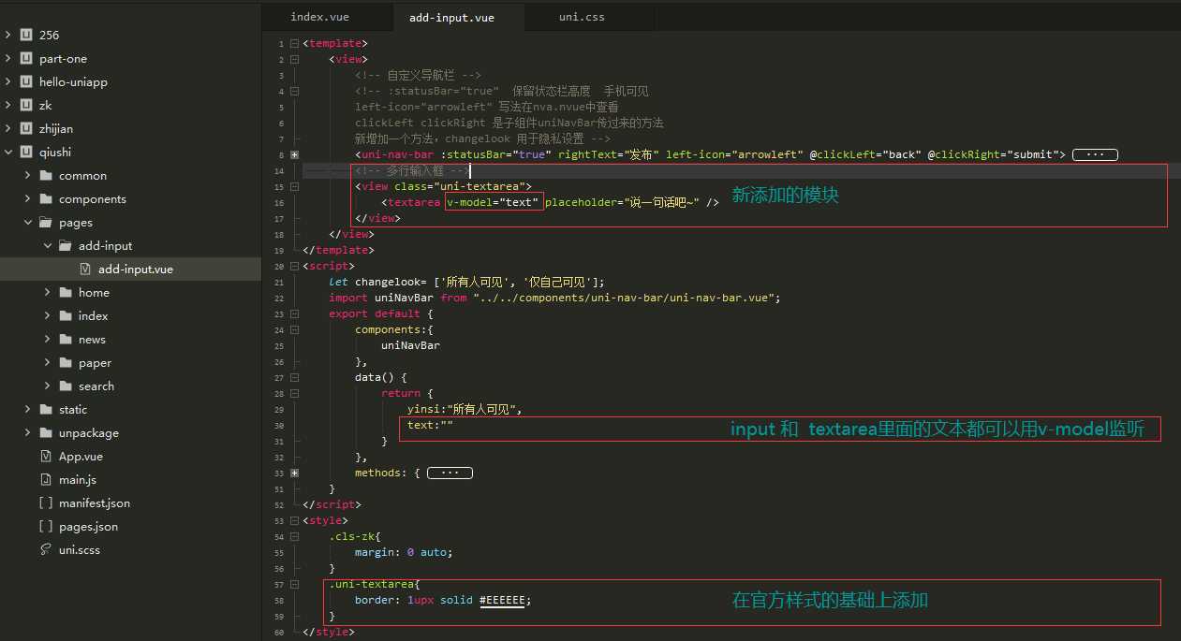Click the add-input folder icon
The height and width of the screenshot is (641, 1181).
point(66,245)
